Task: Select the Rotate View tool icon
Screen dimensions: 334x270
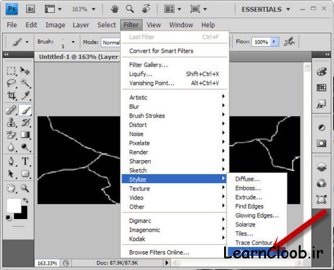Action: point(146,9)
